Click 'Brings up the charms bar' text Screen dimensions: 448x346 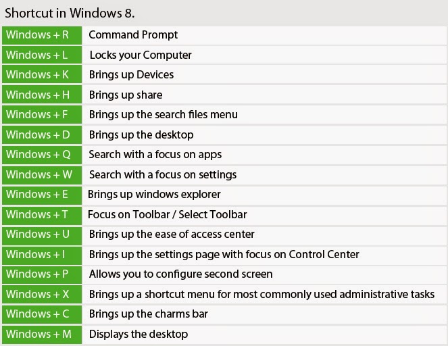(x=148, y=314)
